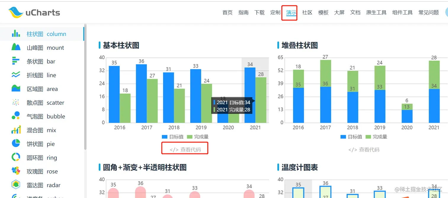Click blue 2021 bar labeled 34 in 基本柱状图
The image size is (448, 198).
(250, 95)
